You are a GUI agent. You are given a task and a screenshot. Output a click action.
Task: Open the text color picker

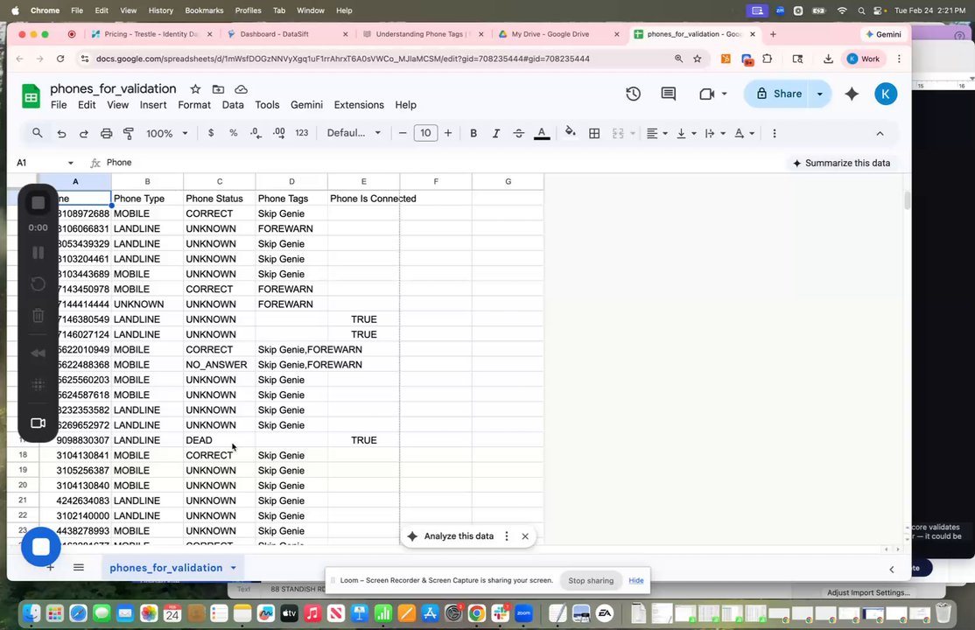(x=542, y=133)
